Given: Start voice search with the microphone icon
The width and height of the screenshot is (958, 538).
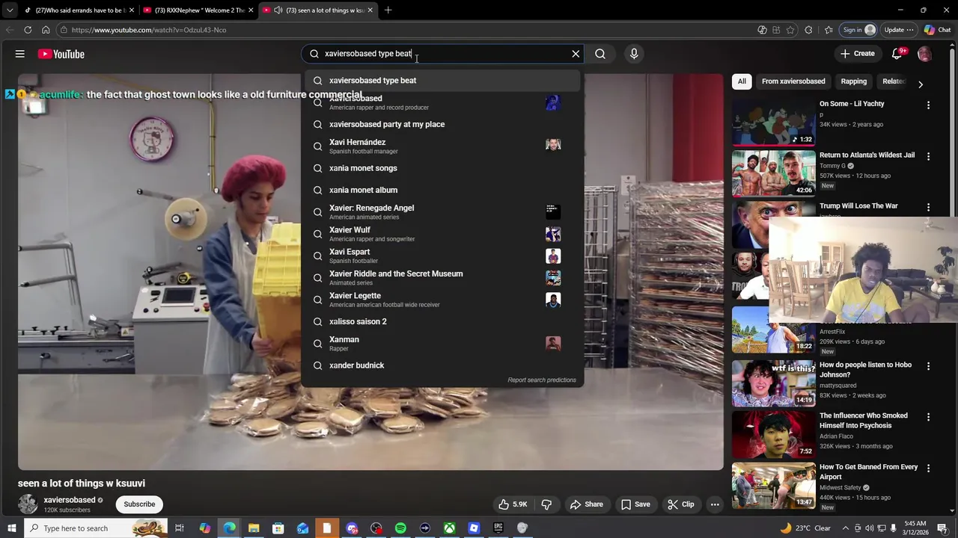Looking at the screenshot, I should point(634,54).
